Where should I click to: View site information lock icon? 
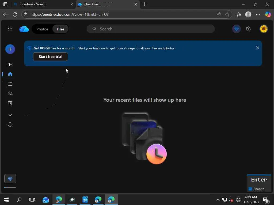pos(26,14)
